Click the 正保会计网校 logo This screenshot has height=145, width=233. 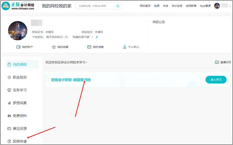pyautogui.click(x=18, y=6)
